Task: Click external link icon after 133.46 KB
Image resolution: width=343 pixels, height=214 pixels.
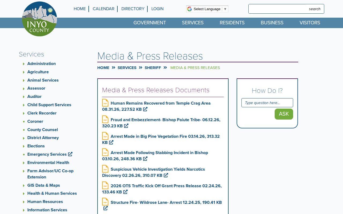Action: [x=125, y=192]
